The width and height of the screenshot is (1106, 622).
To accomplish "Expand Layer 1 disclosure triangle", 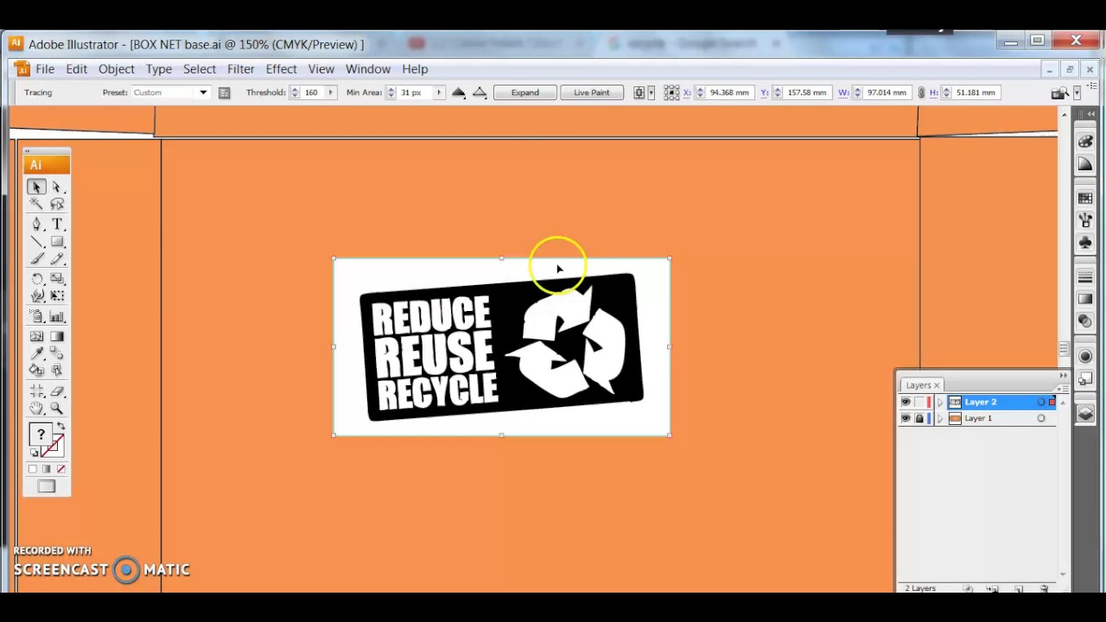I will click(940, 418).
